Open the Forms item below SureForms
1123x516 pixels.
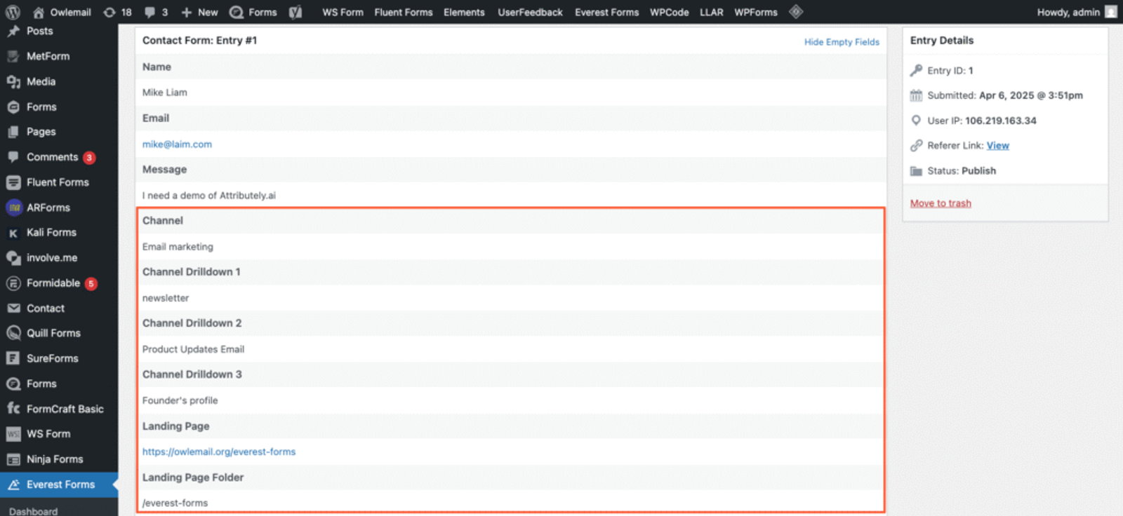pos(41,383)
